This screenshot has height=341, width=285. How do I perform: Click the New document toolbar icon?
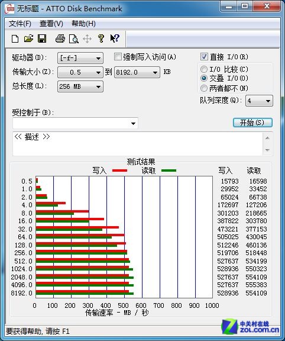click(x=15, y=39)
